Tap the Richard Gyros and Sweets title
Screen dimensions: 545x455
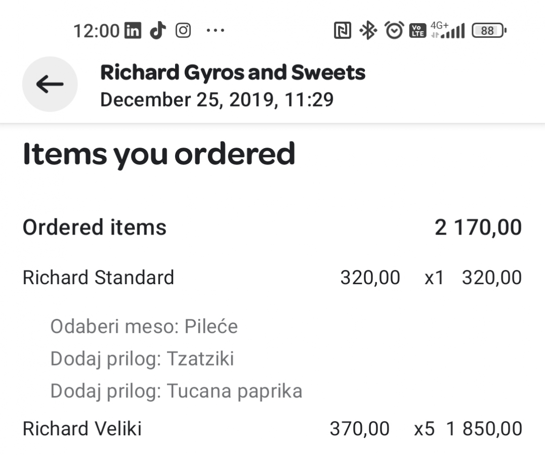[x=232, y=73]
